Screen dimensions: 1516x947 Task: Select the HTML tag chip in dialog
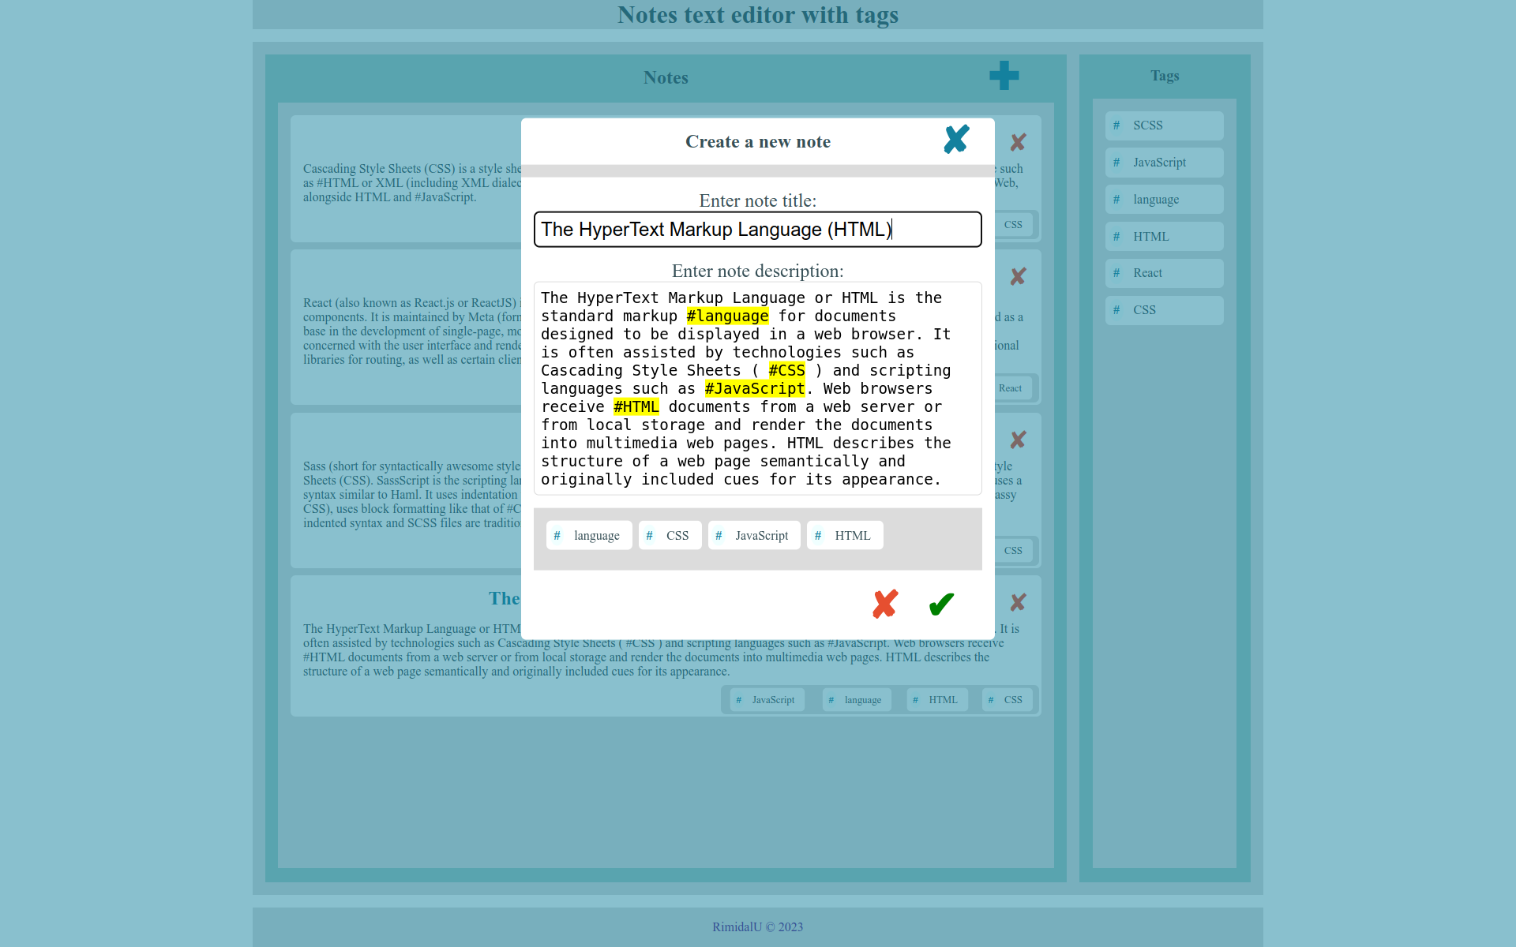pos(845,535)
